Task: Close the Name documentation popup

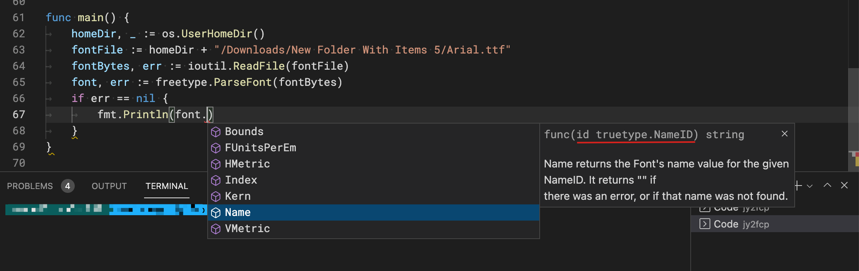Action: pyautogui.click(x=785, y=134)
